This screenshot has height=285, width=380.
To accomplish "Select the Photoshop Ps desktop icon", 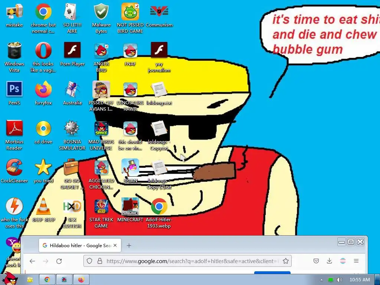I will click(14, 89).
